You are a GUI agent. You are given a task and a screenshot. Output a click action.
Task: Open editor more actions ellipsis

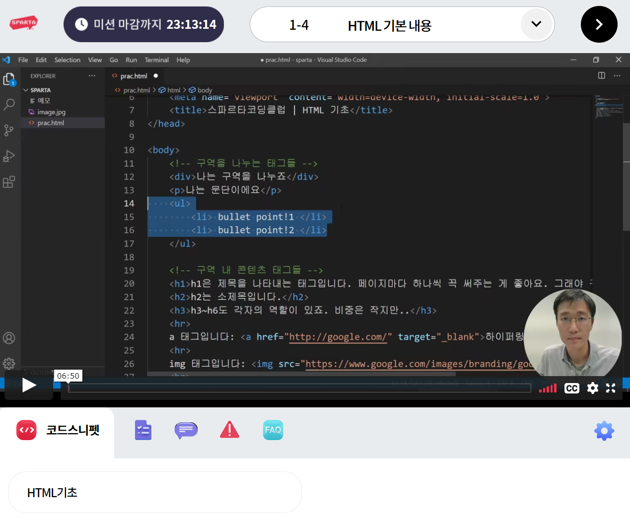click(617, 75)
